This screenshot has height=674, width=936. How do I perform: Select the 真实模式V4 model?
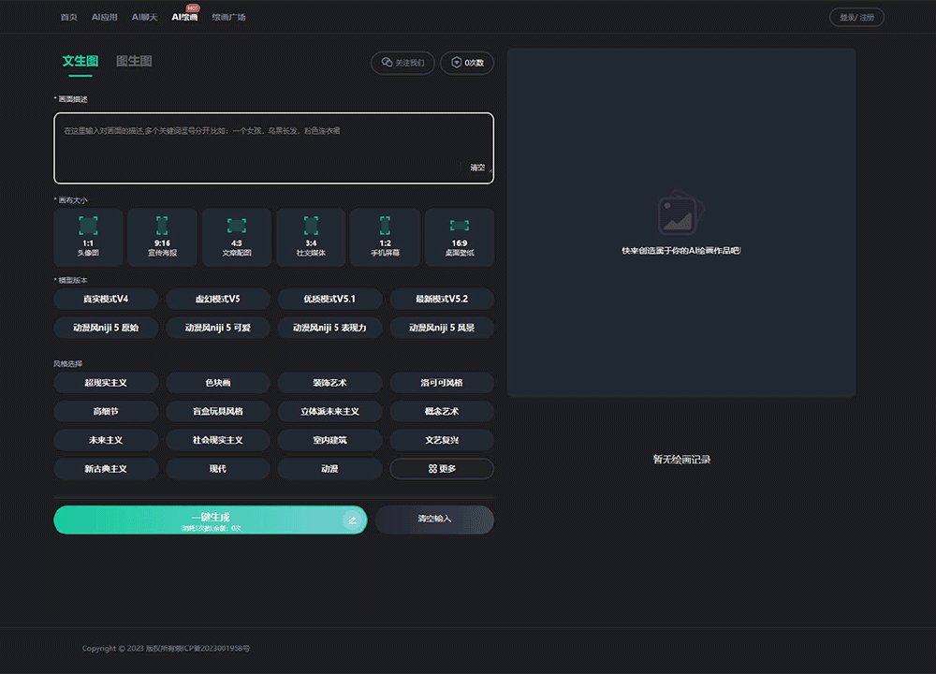[x=106, y=300]
